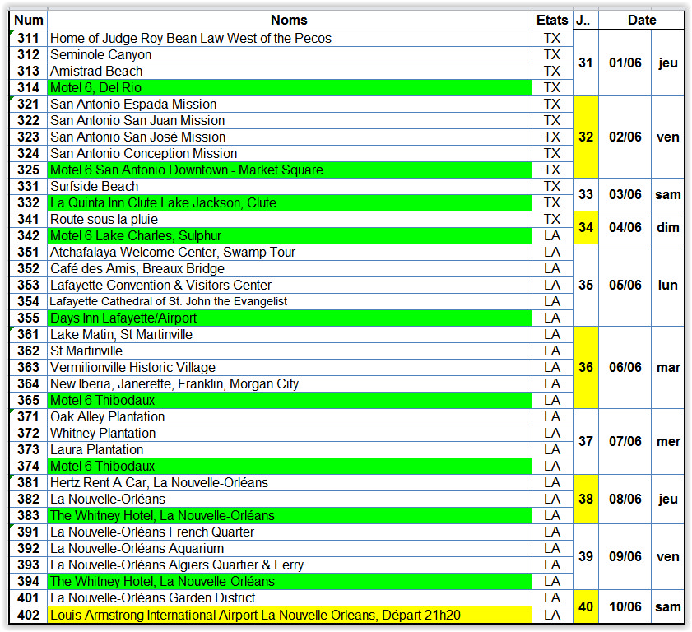The height and width of the screenshot is (632, 692).
Task: Click day number 37 cell
Action: tap(586, 441)
